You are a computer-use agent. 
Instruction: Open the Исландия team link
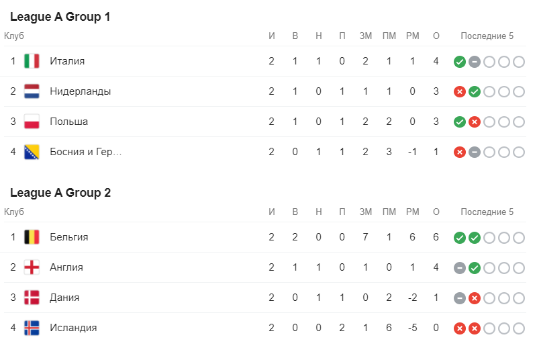[73, 328]
